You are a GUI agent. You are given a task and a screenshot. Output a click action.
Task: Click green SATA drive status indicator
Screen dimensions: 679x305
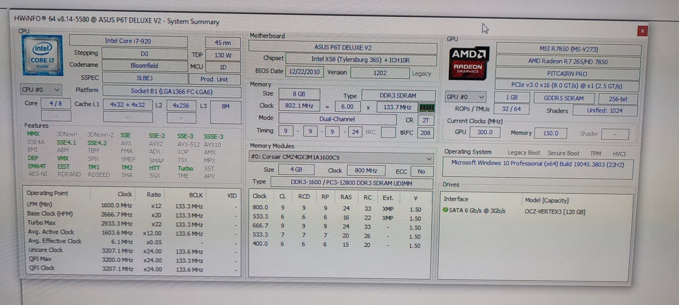(x=445, y=210)
